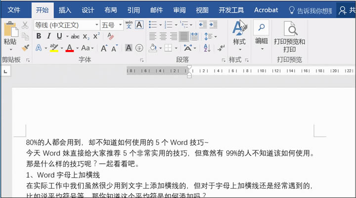Screen dimensions: 356x198
Task: Increase font size with large A
Action: click(x=104, y=48)
